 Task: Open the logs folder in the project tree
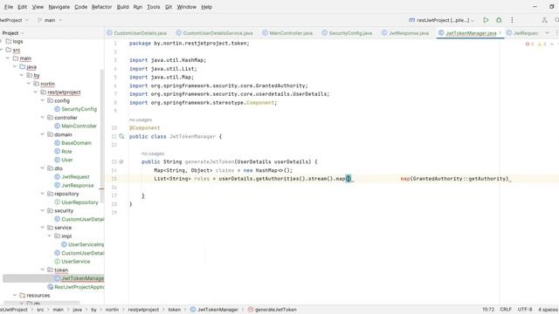click(x=17, y=41)
